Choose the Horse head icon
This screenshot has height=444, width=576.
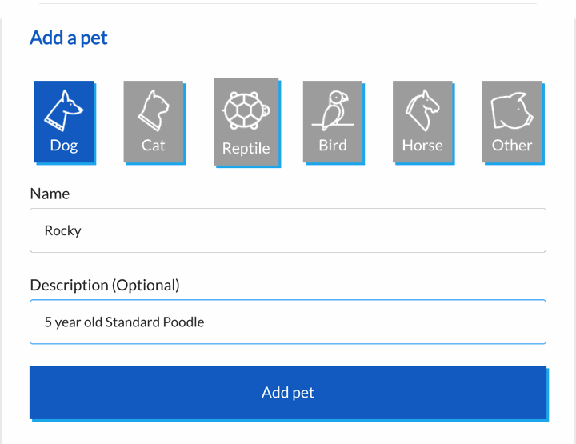click(422, 110)
